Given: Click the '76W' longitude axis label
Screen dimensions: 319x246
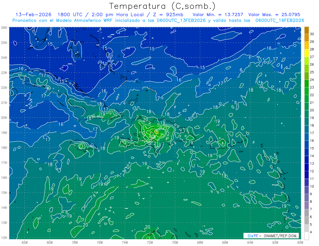Looking at the screenshot, I should pos(100,242).
